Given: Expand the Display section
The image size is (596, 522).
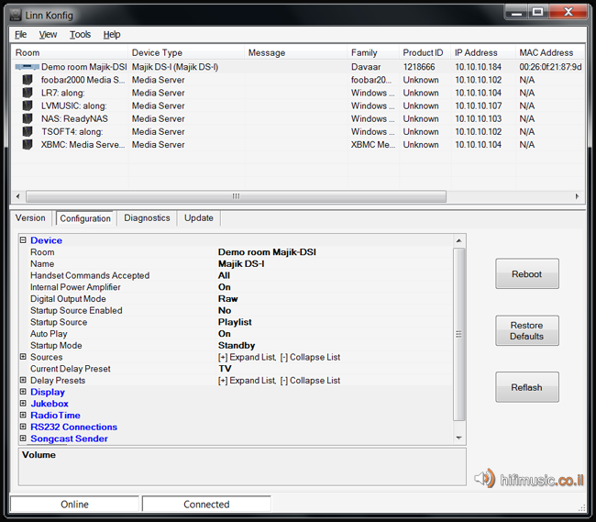Looking at the screenshot, I should [23, 392].
